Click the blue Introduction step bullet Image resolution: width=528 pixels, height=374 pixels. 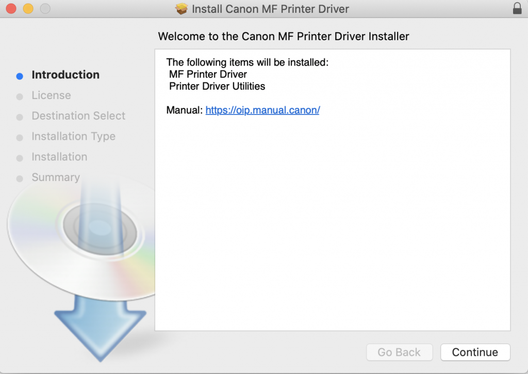[20, 76]
